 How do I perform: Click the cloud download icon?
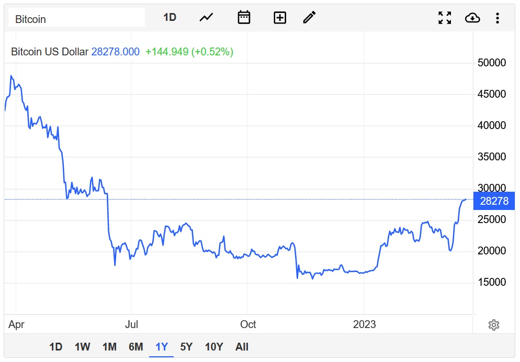click(x=472, y=18)
